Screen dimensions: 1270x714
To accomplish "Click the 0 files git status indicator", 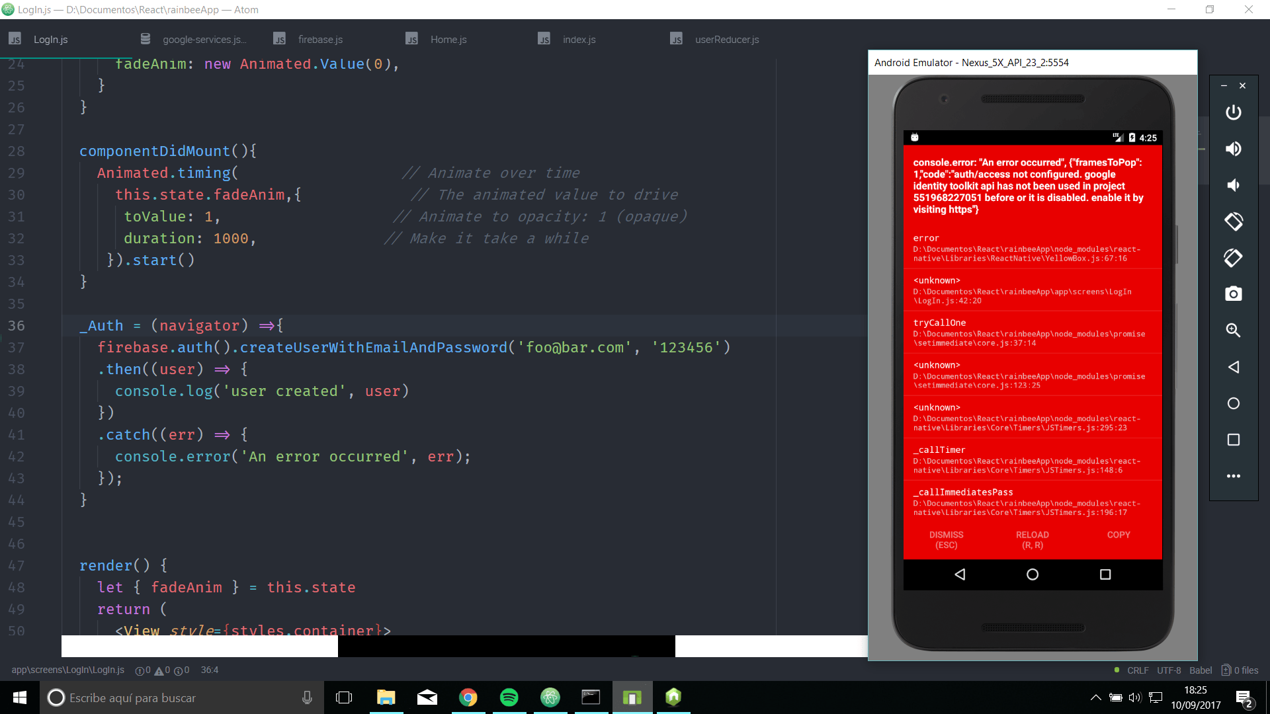I will [1240, 670].
